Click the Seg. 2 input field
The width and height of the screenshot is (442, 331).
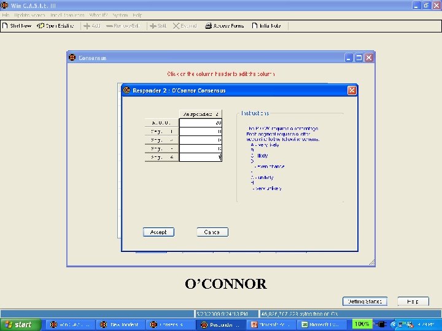tap(201, 140)
